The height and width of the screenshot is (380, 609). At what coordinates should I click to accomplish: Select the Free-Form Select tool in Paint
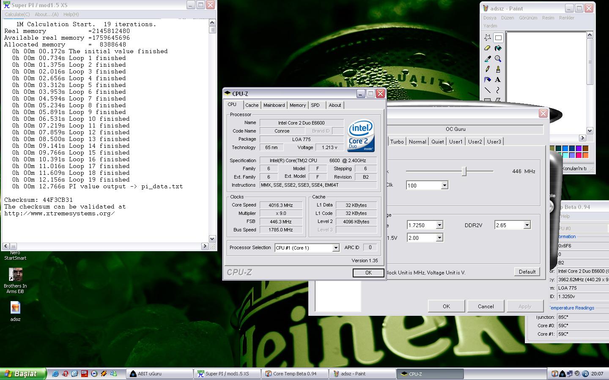pyautogui.click(x=488, y=38)
